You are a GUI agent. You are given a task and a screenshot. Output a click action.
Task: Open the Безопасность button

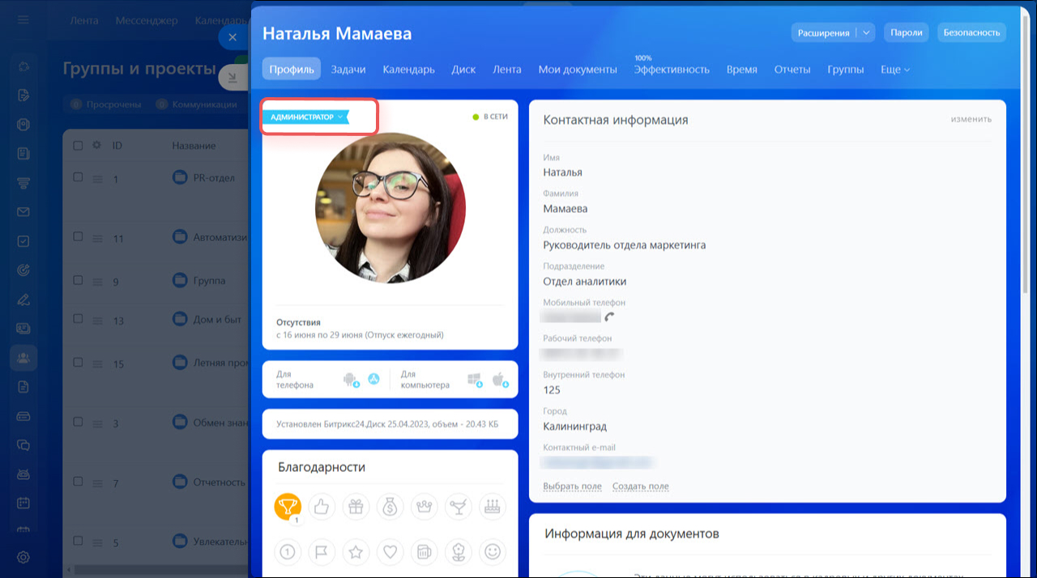coord(972,32)
